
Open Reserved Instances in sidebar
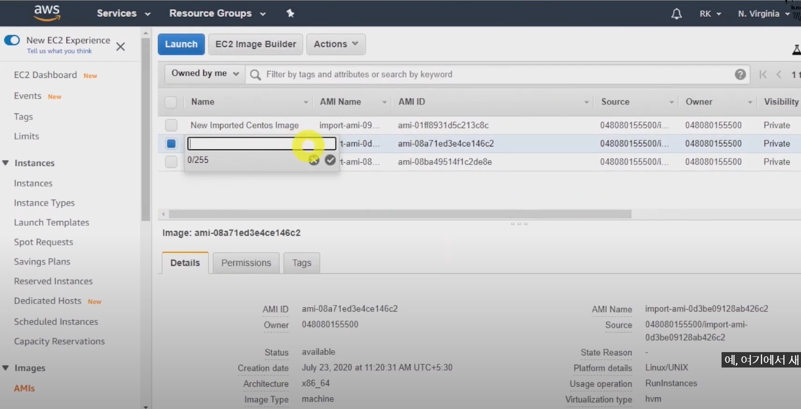tap(53, 281)
